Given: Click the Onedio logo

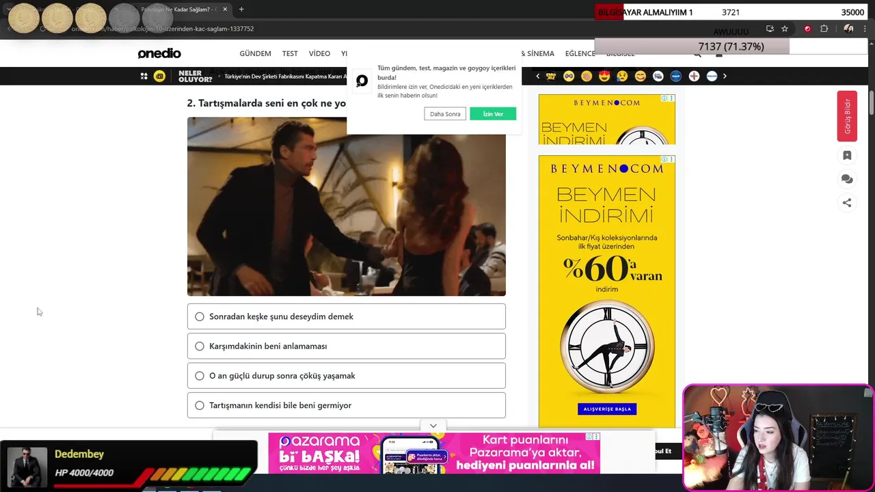Looking at the screenshot, I should 159,53.
